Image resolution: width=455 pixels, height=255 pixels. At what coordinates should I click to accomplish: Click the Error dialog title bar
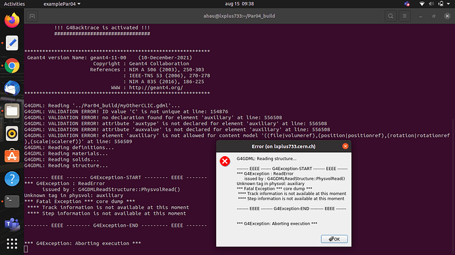coord(284,146)
